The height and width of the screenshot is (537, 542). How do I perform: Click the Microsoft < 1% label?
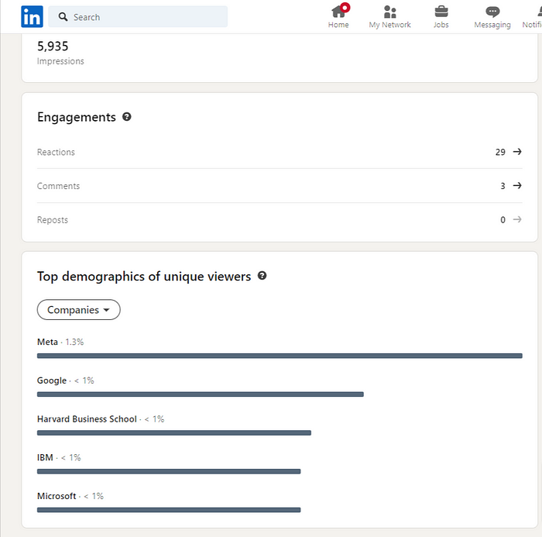[x=70, y=496]
